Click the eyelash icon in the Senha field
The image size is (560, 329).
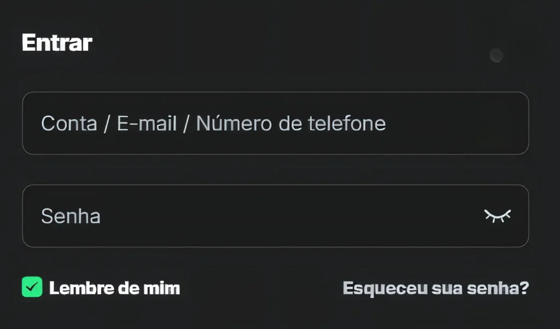click(498, 216)
